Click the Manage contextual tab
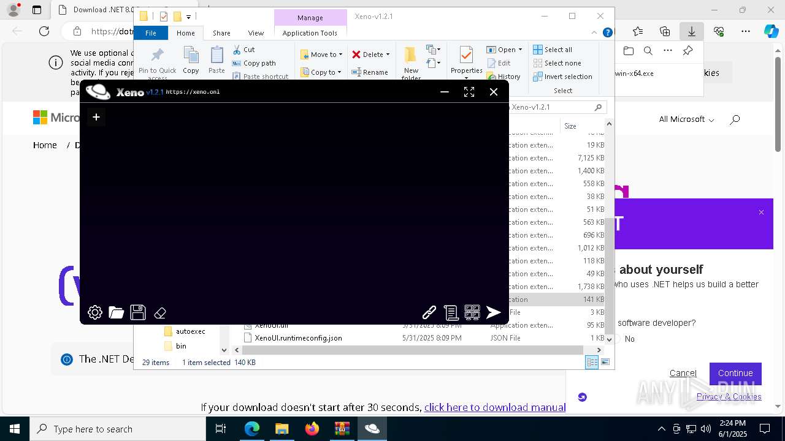This screenshot has width=785, height=441. 310,18
